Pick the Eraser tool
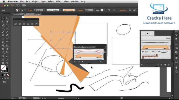 (x=7, y=35)
